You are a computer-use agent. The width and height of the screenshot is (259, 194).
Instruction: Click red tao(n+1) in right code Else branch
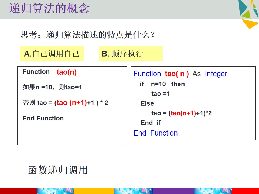point(183,113)
